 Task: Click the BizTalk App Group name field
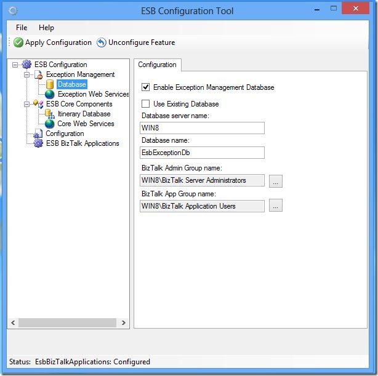click(x=202, y=206)
